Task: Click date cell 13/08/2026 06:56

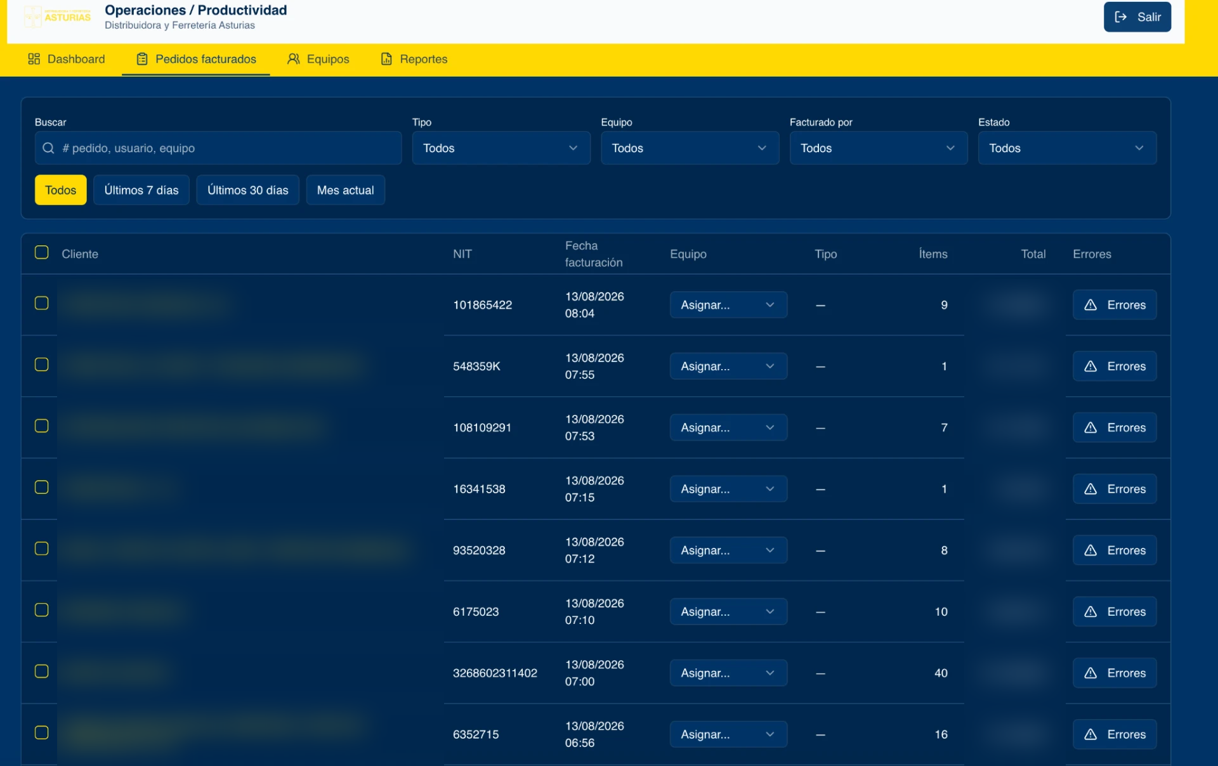Action: point(594,734)
